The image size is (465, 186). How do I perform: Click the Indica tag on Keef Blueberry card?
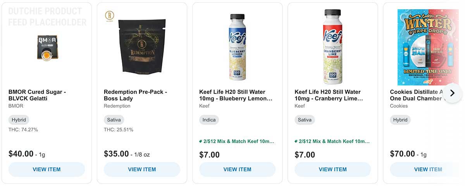point(209,120)
